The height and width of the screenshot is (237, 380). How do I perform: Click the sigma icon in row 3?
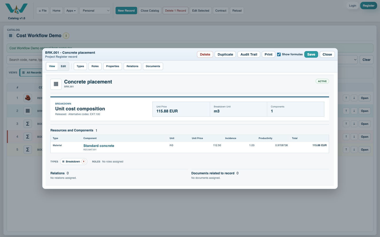click(x=28, y=124)
